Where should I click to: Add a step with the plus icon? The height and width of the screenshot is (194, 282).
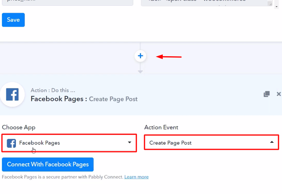coord(140,56)
